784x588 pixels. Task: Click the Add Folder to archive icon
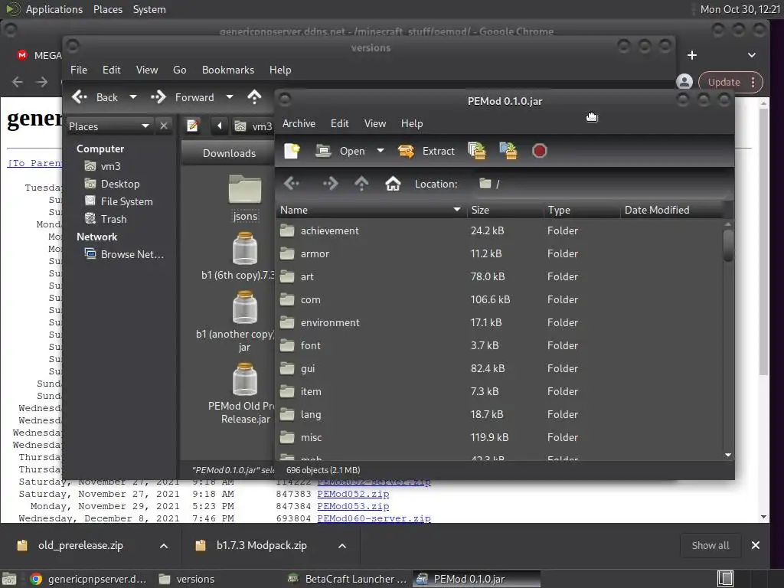pyautogui.click(x=508, y=151)
